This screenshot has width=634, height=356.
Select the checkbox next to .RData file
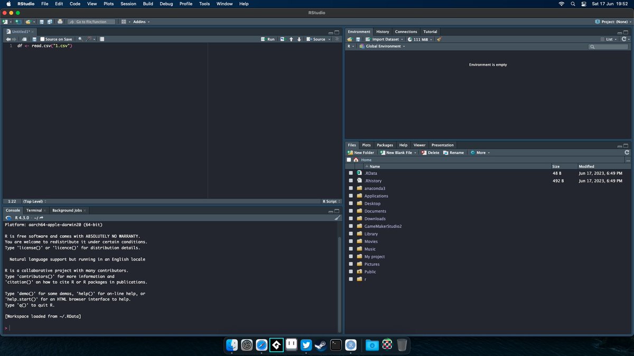[x=351, y=173]
